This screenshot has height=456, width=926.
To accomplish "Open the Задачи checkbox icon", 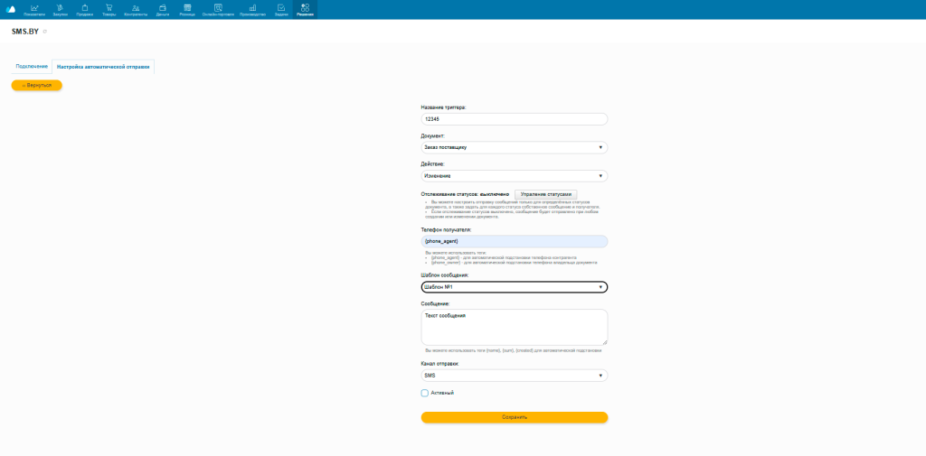I will click(x=281, y=9).
